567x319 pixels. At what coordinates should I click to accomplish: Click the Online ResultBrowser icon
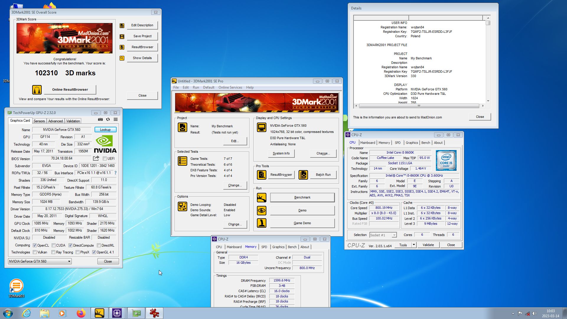click(37, 89)
